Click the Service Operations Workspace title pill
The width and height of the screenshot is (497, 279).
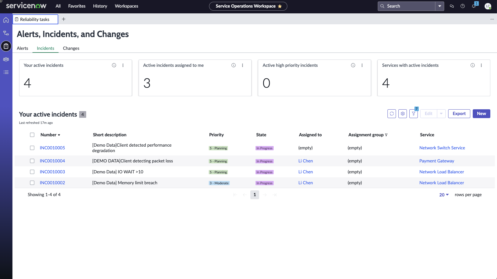(x=248, y=6)
